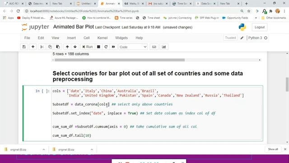This screenshot has width=289, height=163.
Task: Open the Apps bookmarks shortcut
Action: pyautogui.click(x=9, y=18)
